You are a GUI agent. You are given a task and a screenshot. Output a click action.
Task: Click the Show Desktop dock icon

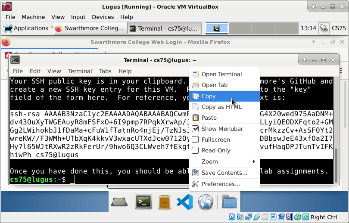(119, 202)
